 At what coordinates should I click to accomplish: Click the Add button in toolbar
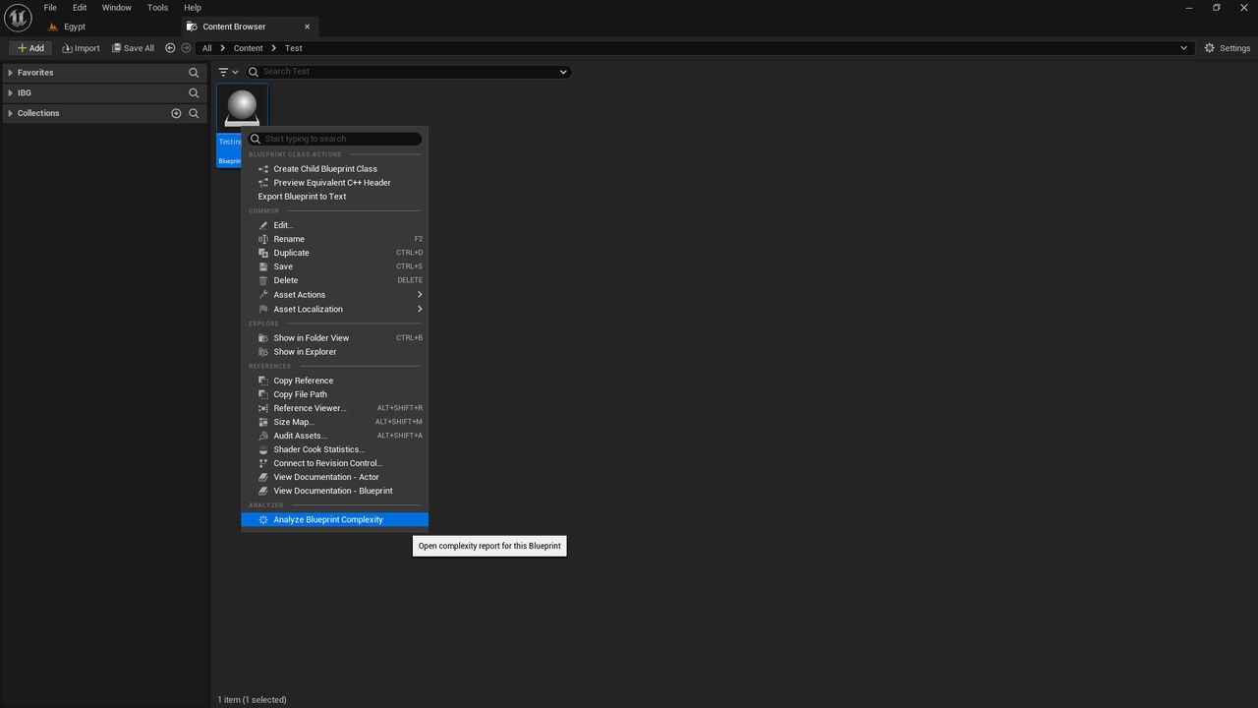[30, 48]
